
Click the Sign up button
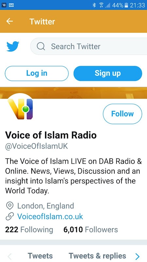(x=108, y=73)
